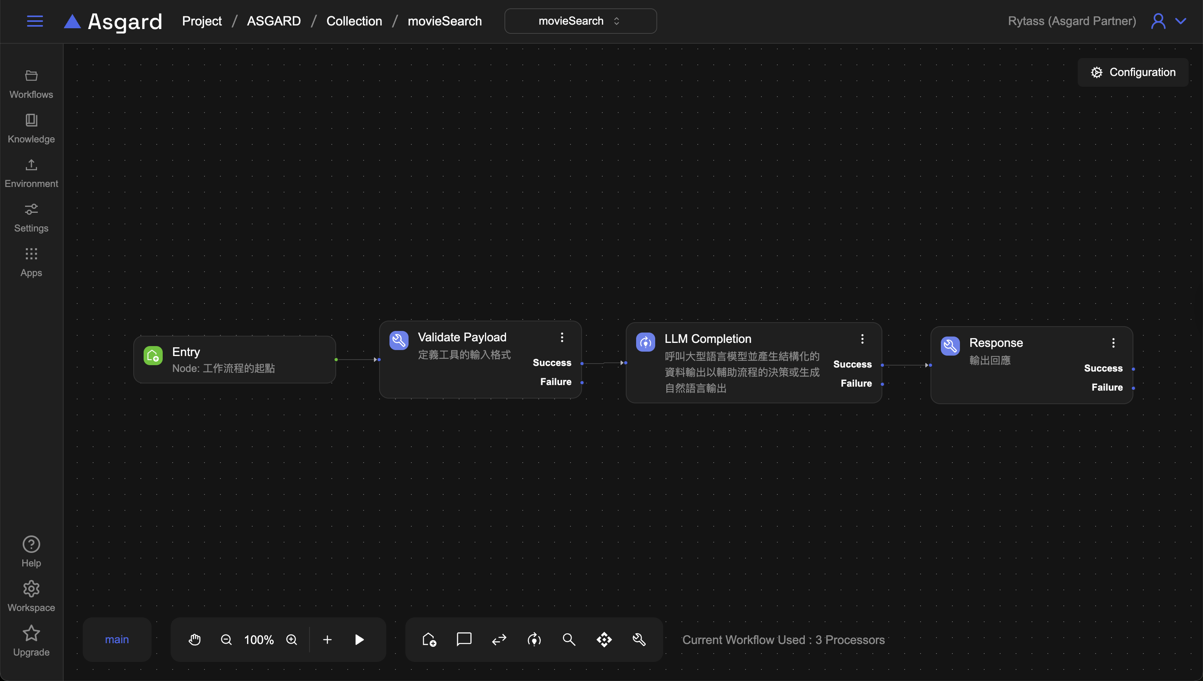
Task: Go to the Environment sidebar section
Action: point(31,173)
